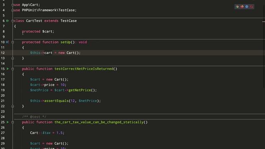
Task: Click "the_cart_tax_value_can_be_changed_statically" method name
Action: click(99, 122)
